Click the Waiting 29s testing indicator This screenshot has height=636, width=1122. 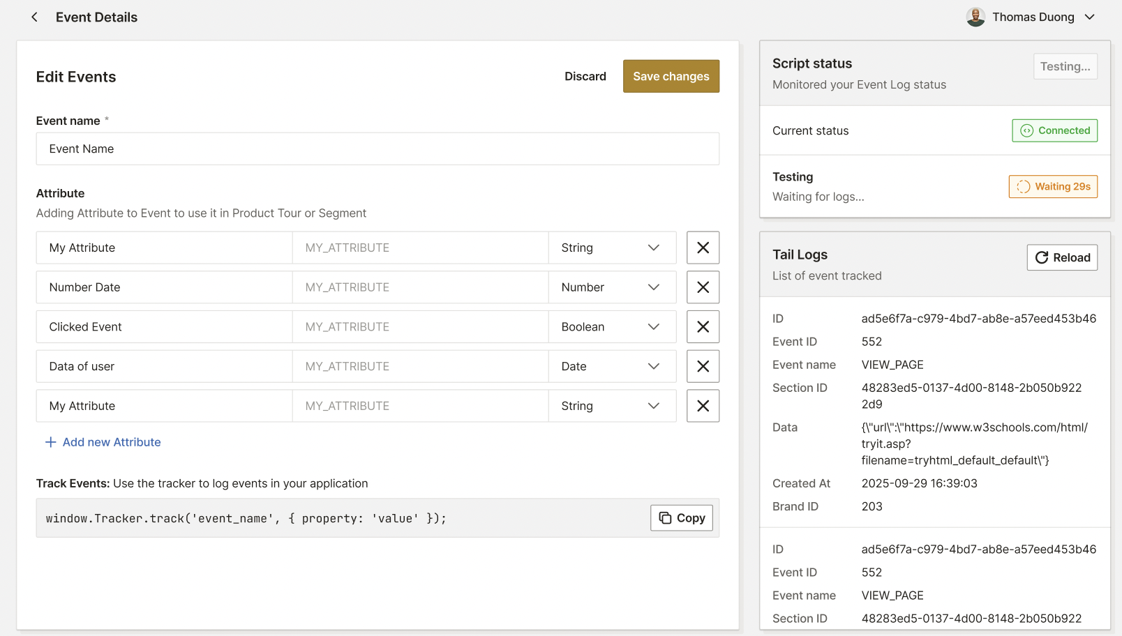[x=1053, y=186]
